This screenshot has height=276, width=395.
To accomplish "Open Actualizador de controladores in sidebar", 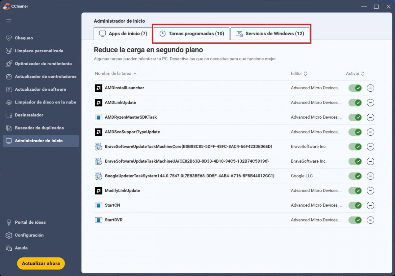I will pyautogui.click(x=45, y=77).
